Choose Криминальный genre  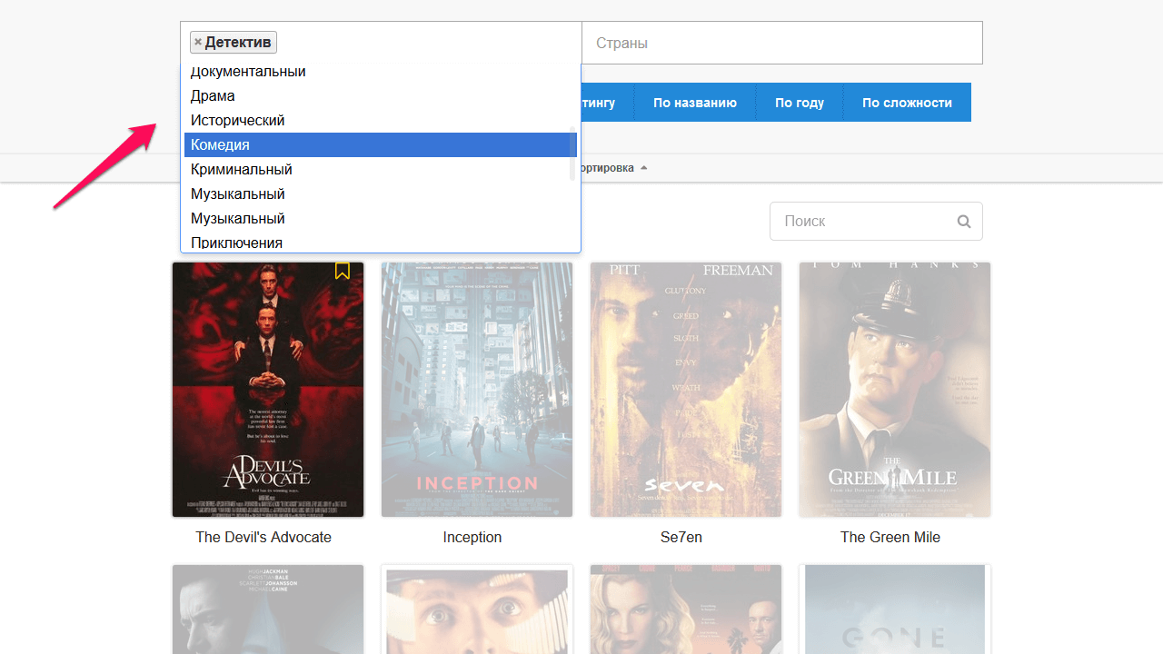(x=381, y=170)
